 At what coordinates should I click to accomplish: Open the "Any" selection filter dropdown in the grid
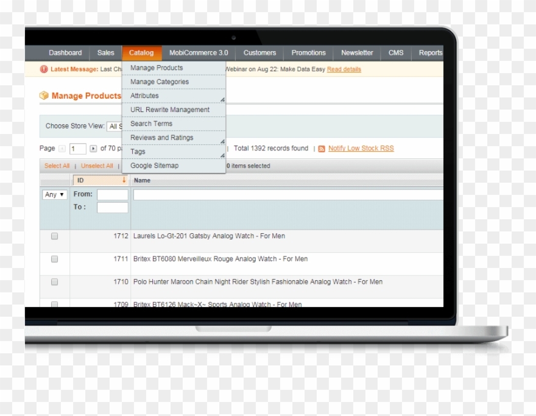point(54,194)
